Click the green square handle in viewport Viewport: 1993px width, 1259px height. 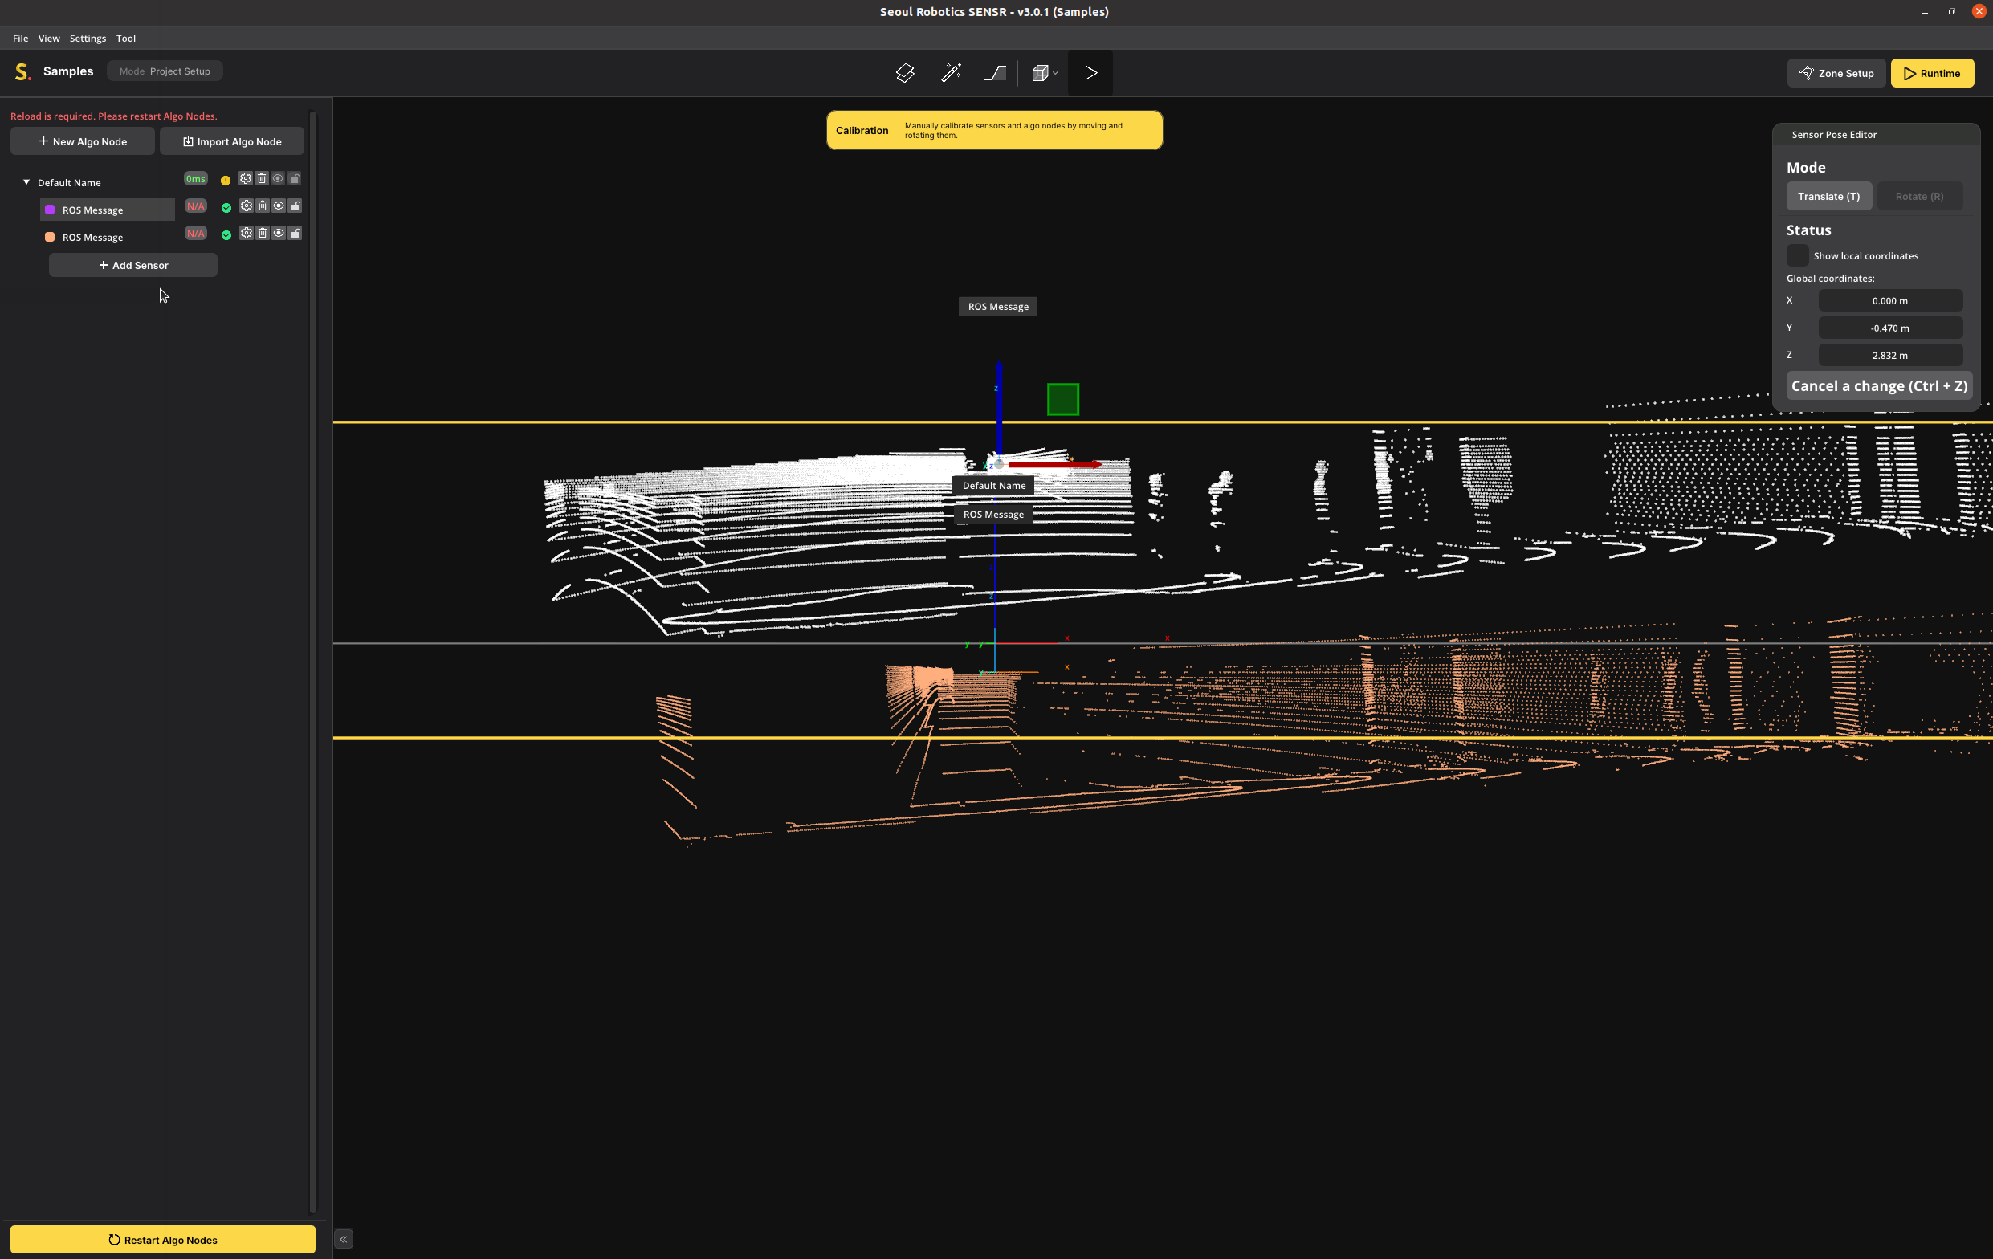coord(1062,400)
